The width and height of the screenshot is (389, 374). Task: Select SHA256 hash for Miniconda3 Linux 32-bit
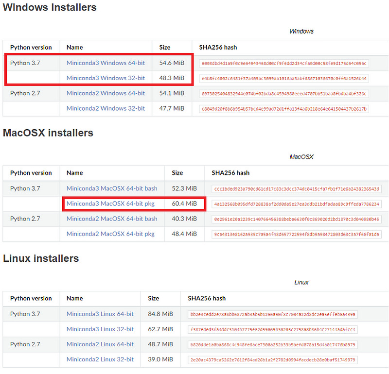pos(273,330)
